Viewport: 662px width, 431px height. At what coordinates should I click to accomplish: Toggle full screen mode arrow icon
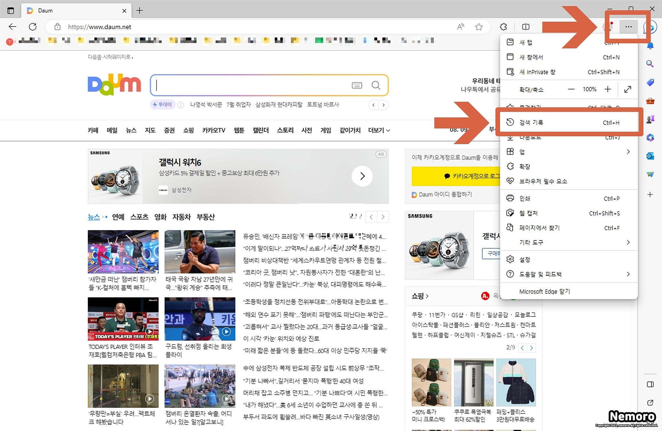click(628, 89)
